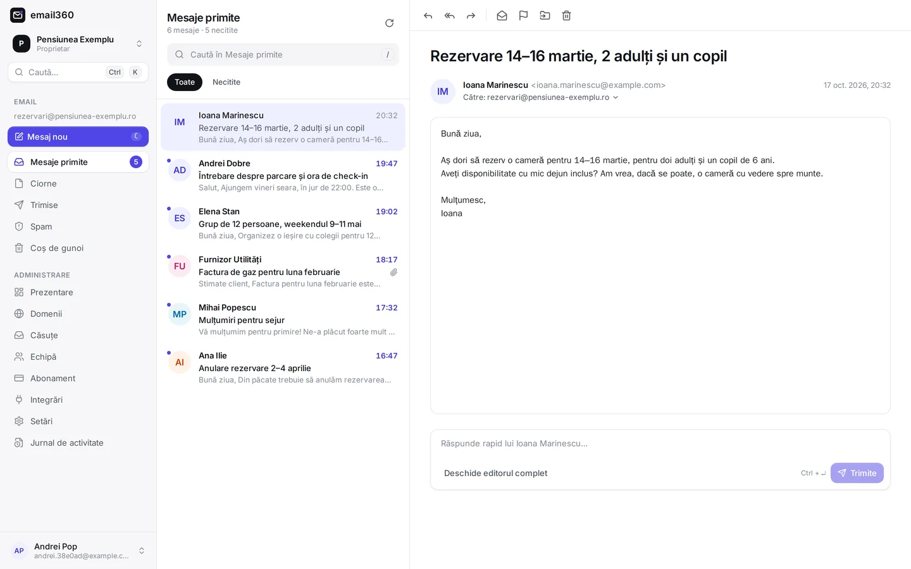Expand Pensiunea Exemplu workspace switcher
Image resolution: width=911 pixels, height=569 pixels.
(x=78, y=44)
